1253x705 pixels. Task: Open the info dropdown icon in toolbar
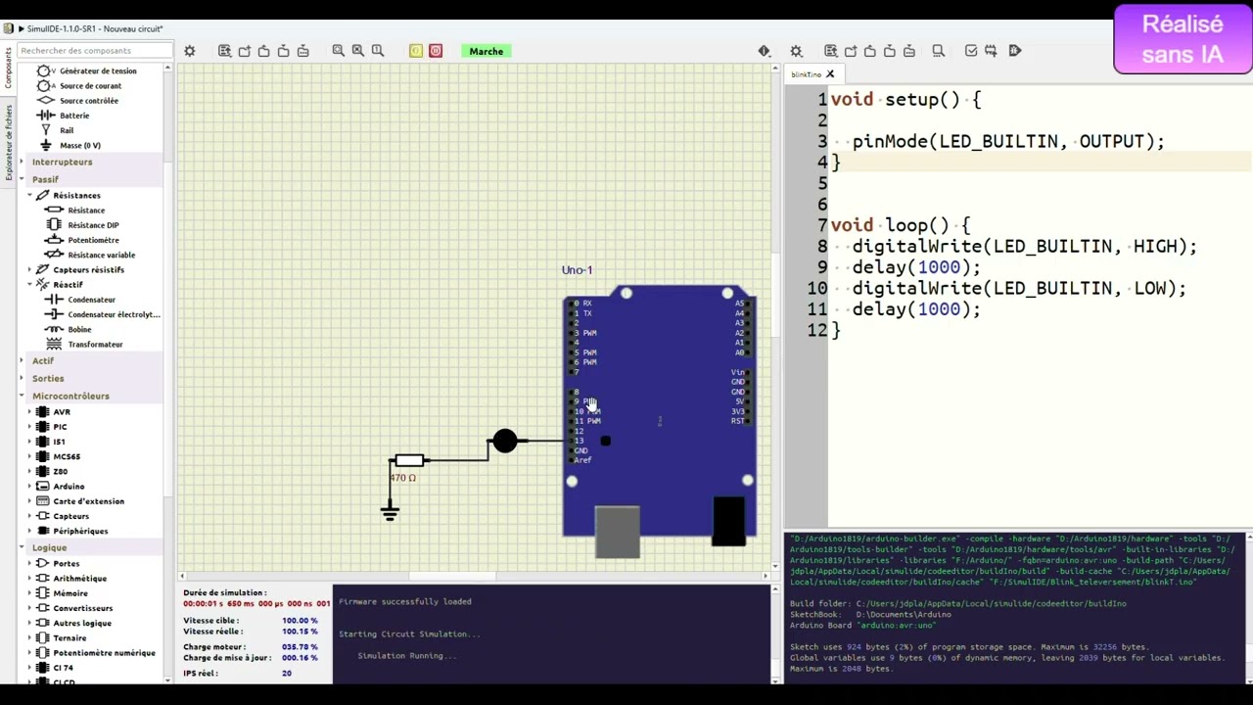click(x=765, y=51)
